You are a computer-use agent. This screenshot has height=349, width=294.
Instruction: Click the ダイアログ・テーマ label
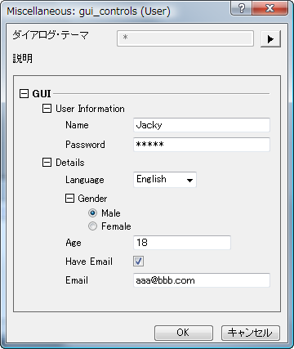point(51,35)
